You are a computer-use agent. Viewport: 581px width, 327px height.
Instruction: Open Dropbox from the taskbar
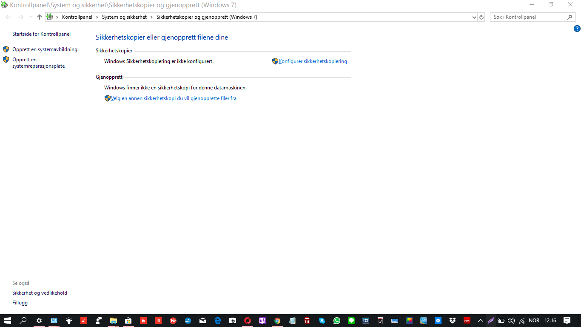(453, 321)
